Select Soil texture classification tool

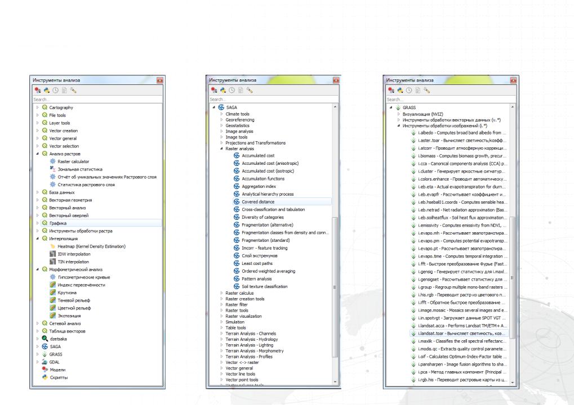coord(265,286)
